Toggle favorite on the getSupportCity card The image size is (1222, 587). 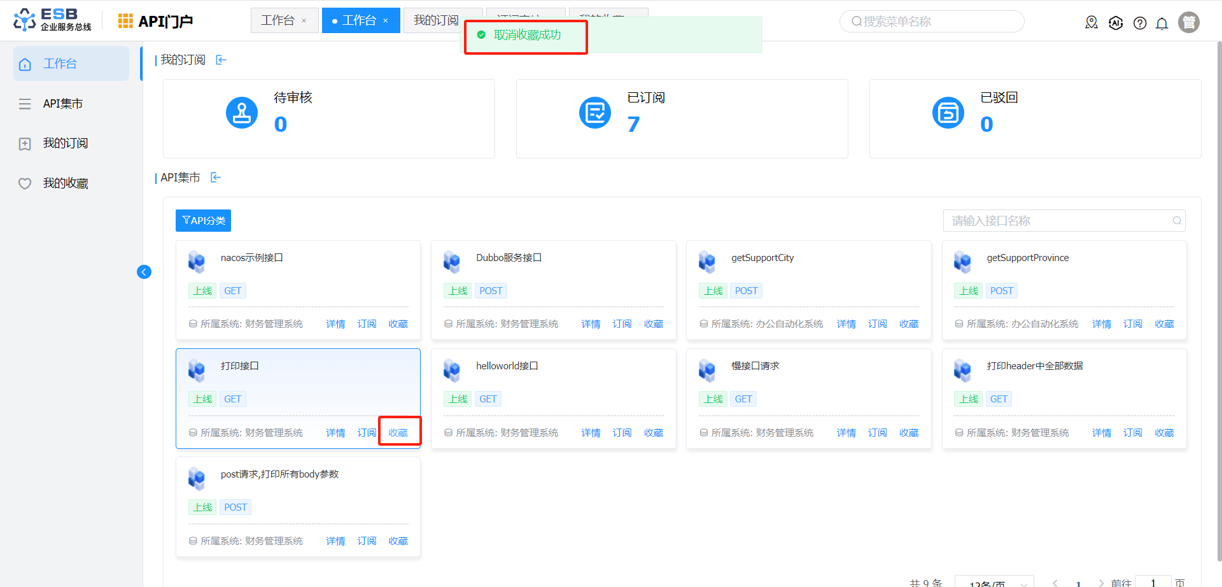[x=909, y=324]
